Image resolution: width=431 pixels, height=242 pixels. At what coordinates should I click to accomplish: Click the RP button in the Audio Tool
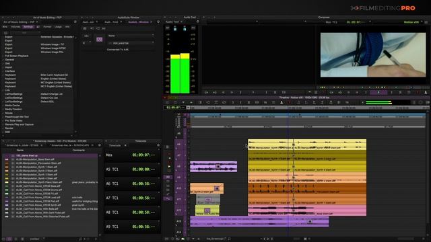tap(168, 28)
